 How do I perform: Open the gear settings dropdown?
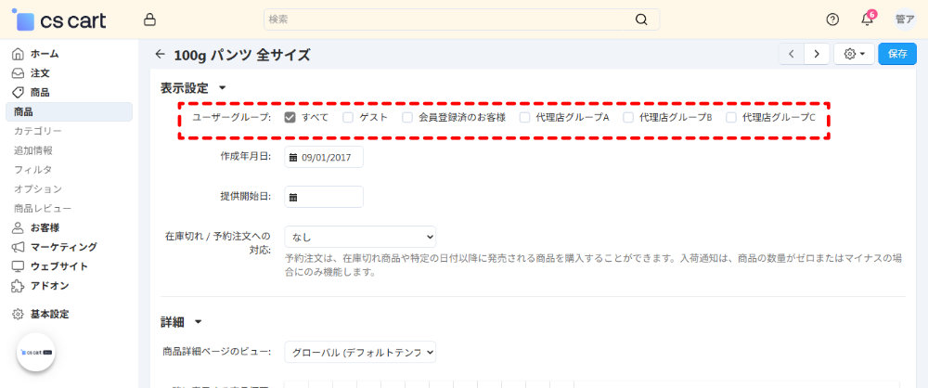(854, 54)
